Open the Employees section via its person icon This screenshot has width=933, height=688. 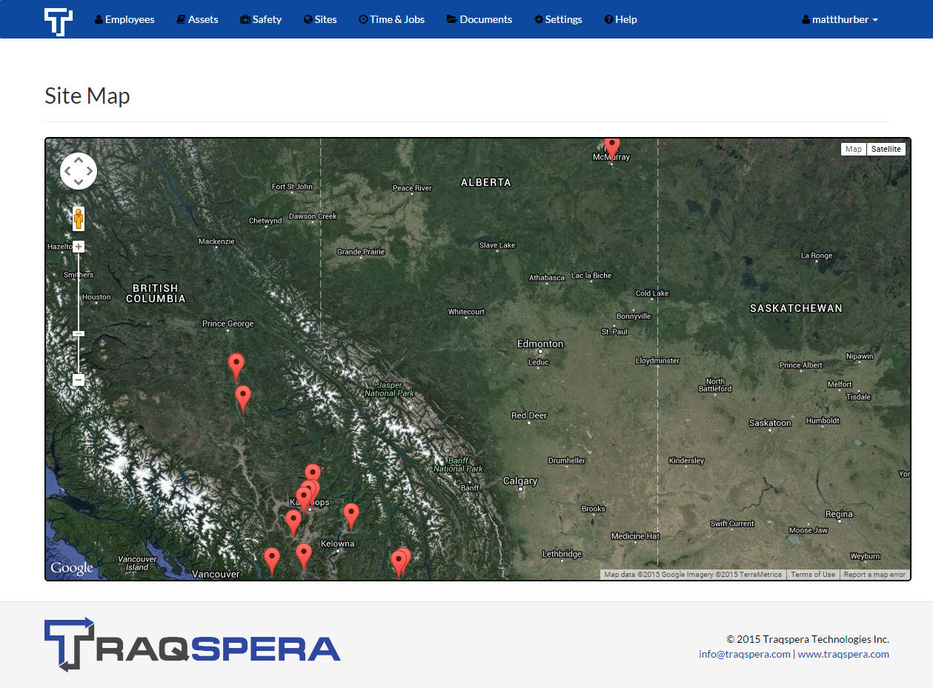[x=97, y=19]
